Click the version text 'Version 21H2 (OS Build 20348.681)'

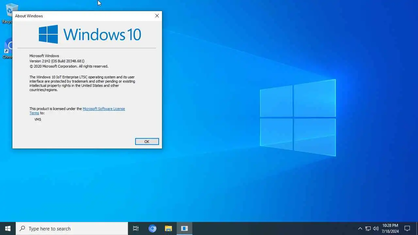(57, 61)
